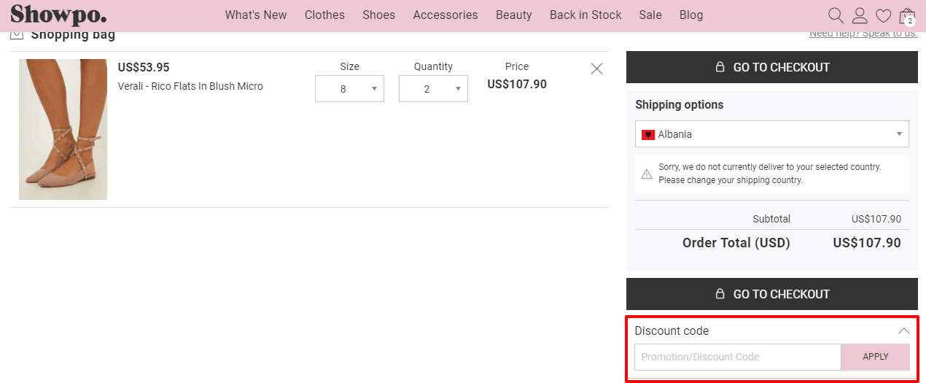Click the Order Total (USD) label
Image resolution: width=926 pixels, height=383 pixels.
coord(736,243)
